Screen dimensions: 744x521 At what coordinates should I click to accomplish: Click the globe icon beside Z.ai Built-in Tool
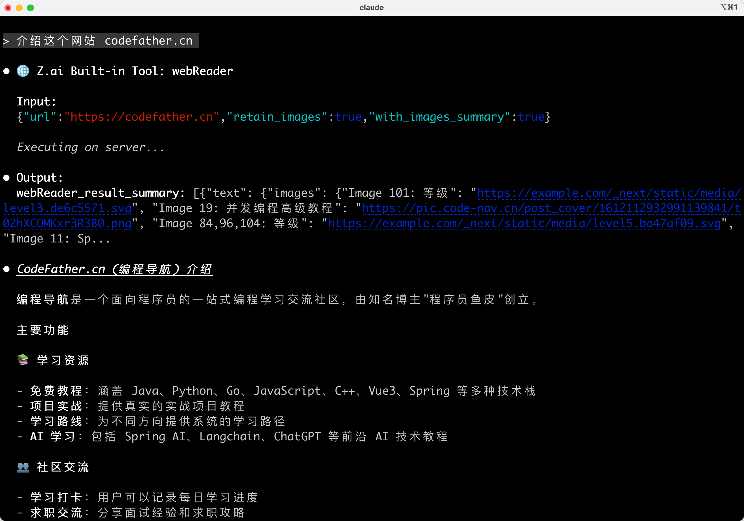click(23, 71)
